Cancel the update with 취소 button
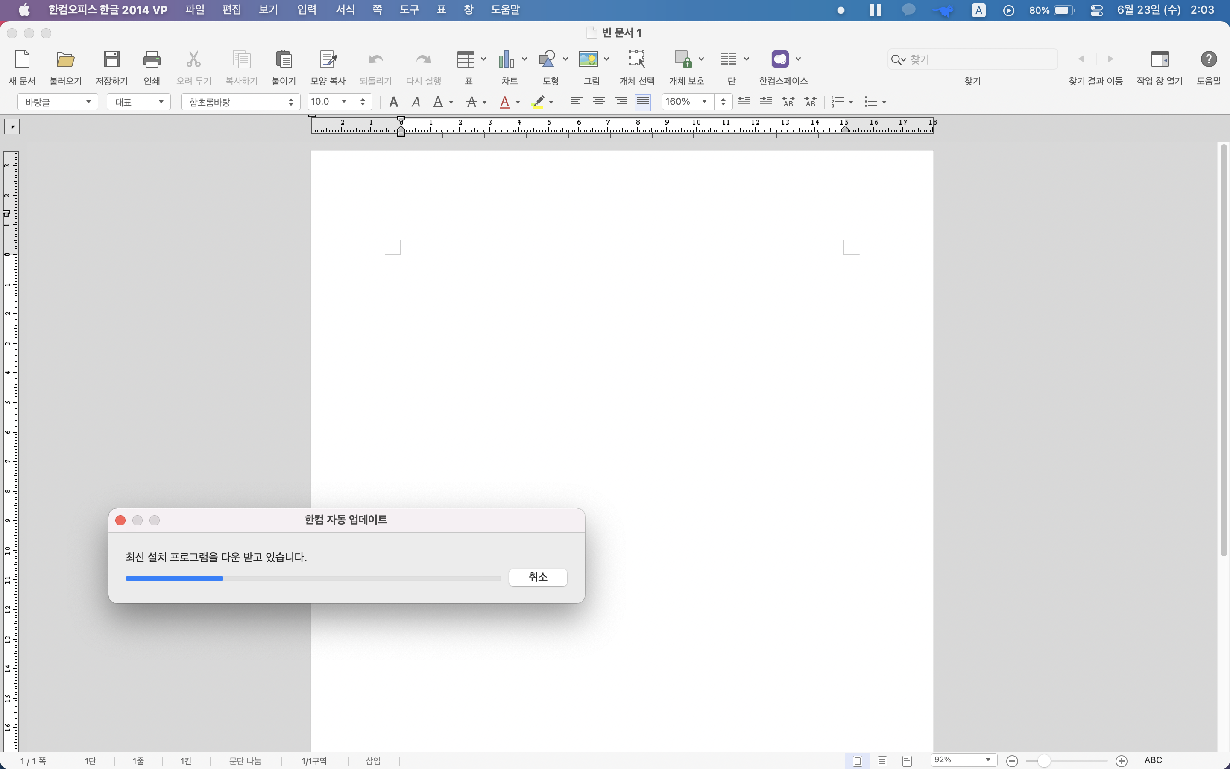The image size is (1230, 769). click(x=538, y=577)
